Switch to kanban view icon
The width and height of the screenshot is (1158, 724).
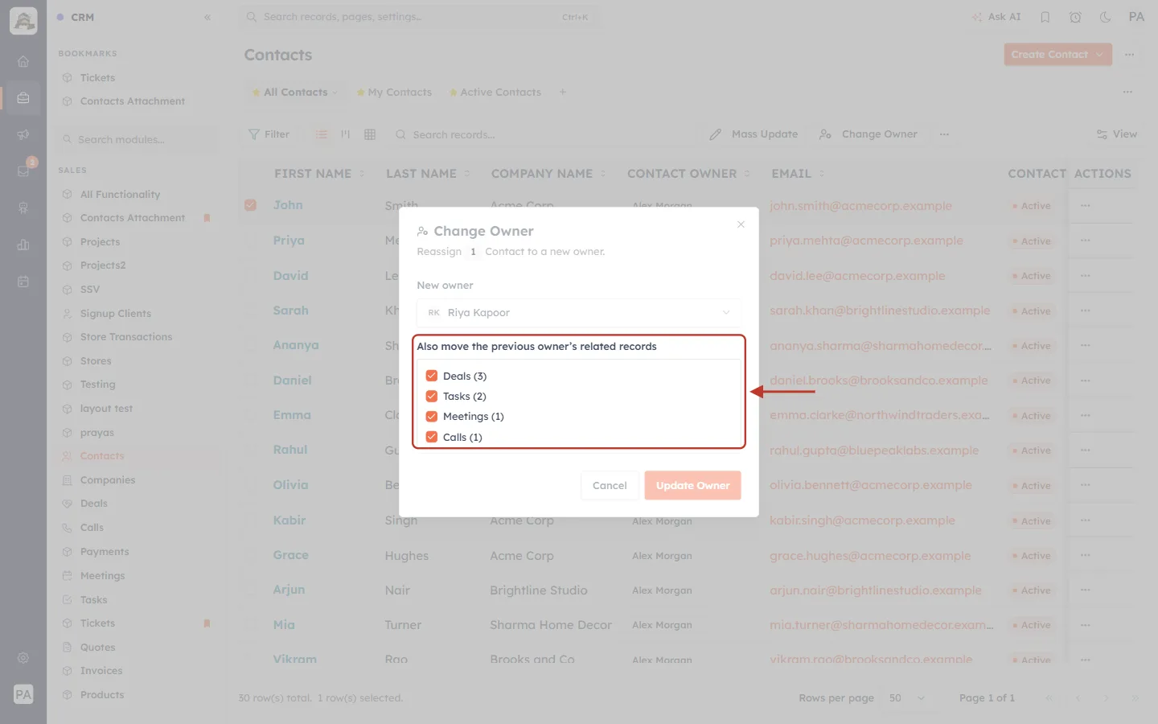point(346,134)
